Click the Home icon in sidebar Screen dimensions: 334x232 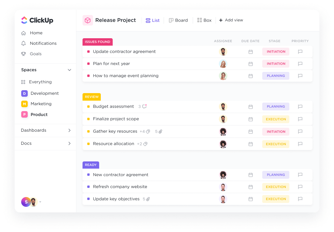tap(23, 33)
